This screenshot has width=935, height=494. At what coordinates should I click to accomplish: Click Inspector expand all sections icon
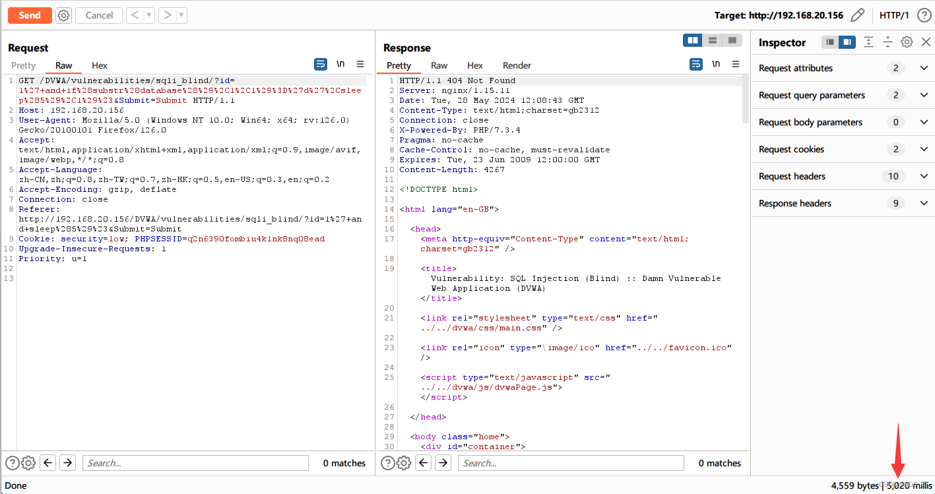click(x=869, y=42)
